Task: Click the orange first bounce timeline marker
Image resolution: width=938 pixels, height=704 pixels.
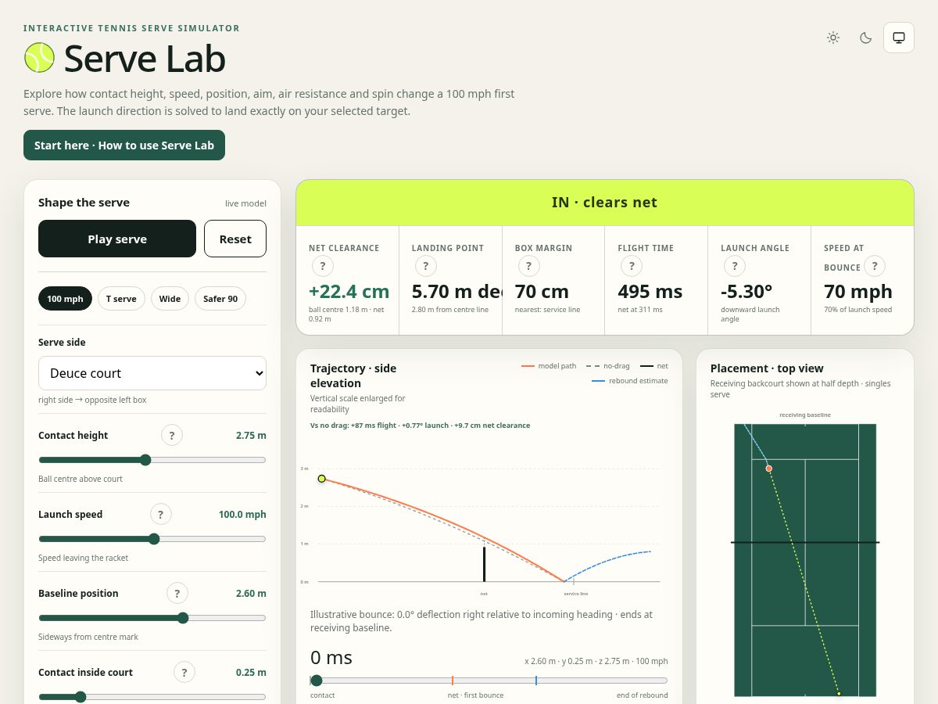Action: coord(453,681)
